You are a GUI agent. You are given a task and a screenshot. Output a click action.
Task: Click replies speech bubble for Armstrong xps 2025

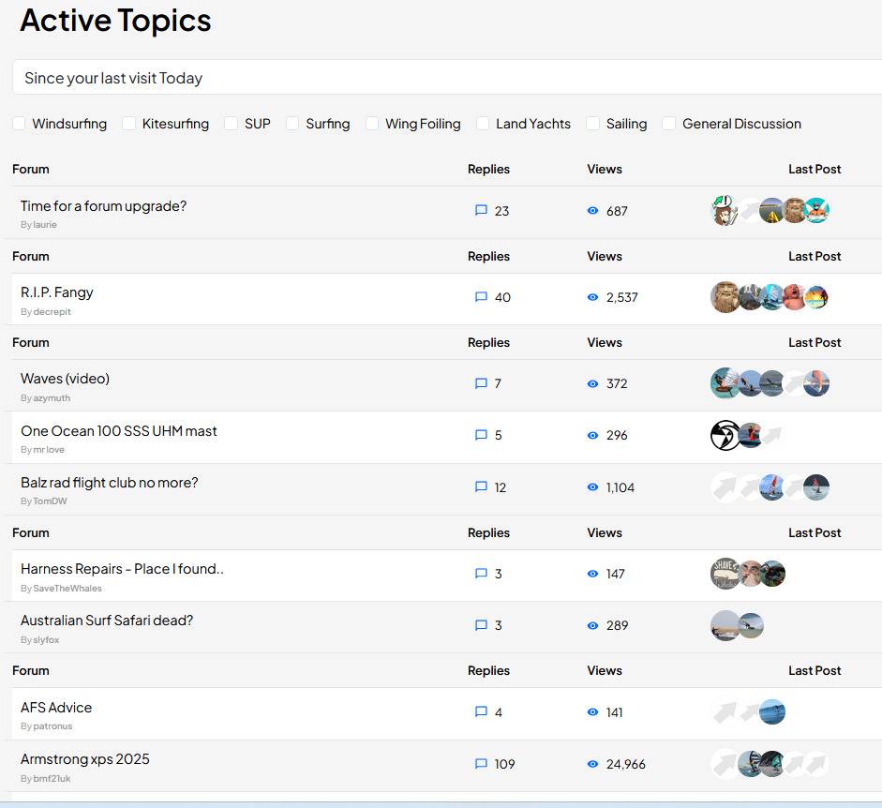tap(481, 764)
